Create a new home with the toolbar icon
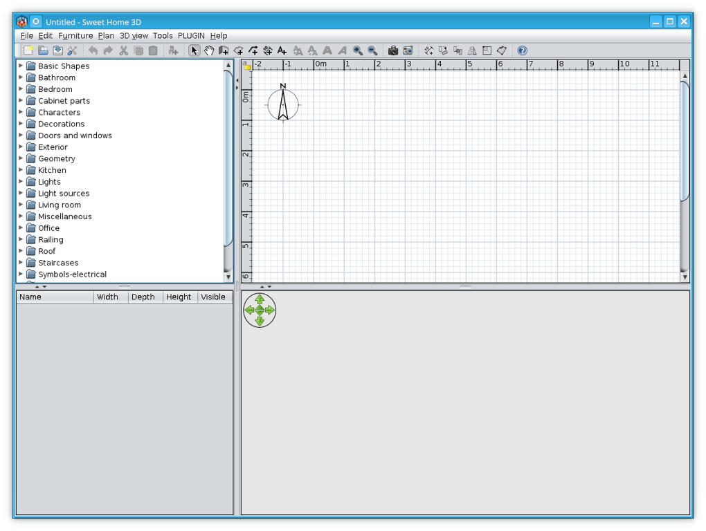Viewport: 706px width, 531px height. (x=28, y=50)
